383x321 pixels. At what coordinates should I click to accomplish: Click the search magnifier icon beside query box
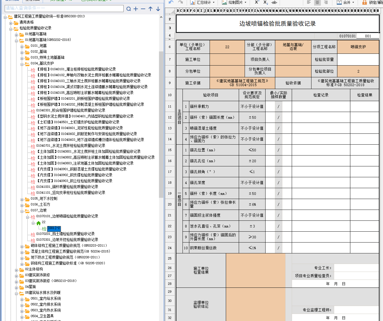pyautogui.click(x=129, y=9)
